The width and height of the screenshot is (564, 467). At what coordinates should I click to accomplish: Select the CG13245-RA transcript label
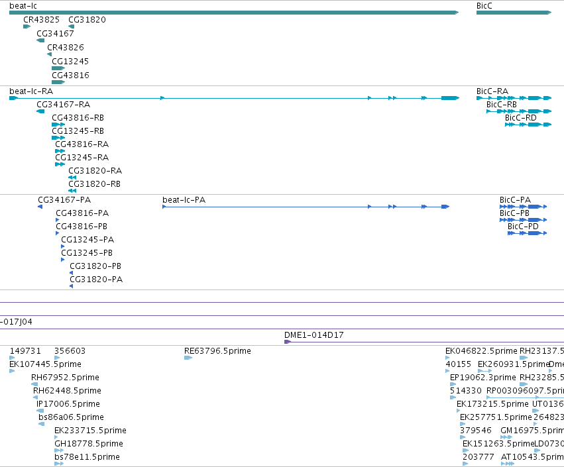point(82,158)
